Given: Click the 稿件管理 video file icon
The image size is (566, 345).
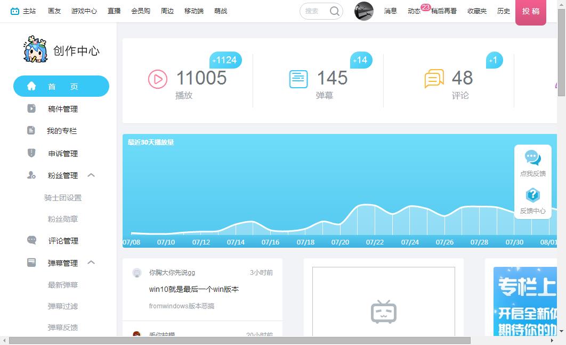Looking at the screenshot, I should click(x=31, y=108).
